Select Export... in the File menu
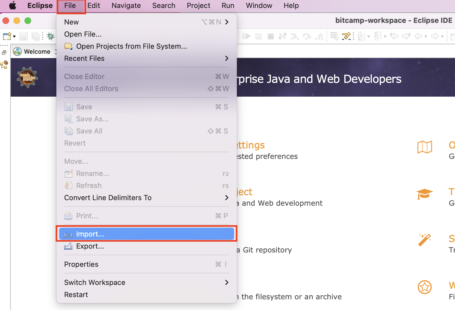This screenshot has height=310, width=455. [146, 246]
